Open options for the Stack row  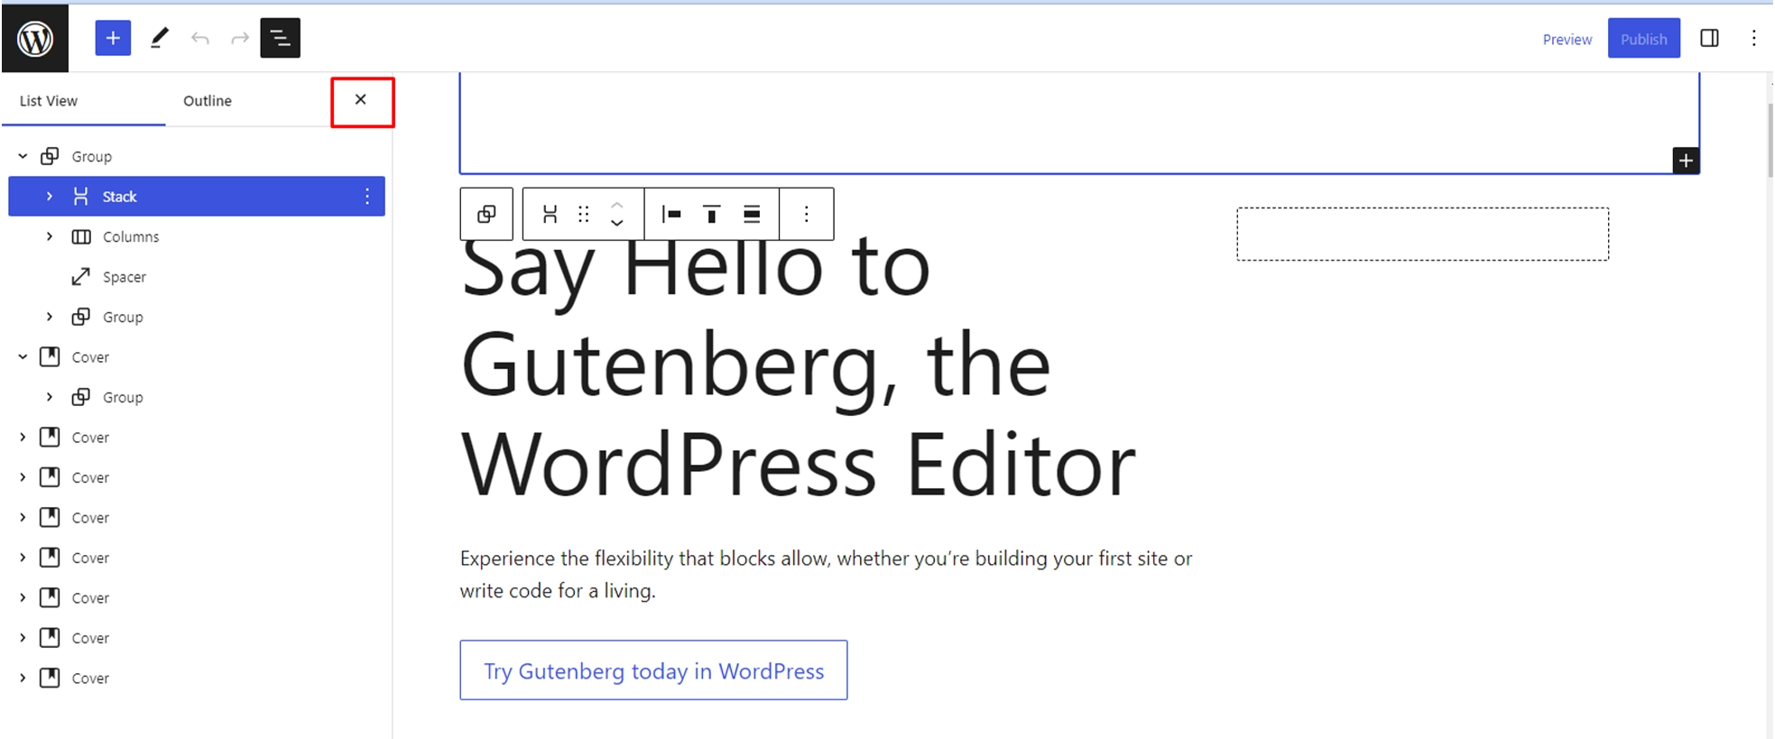[x=367, y=197]
